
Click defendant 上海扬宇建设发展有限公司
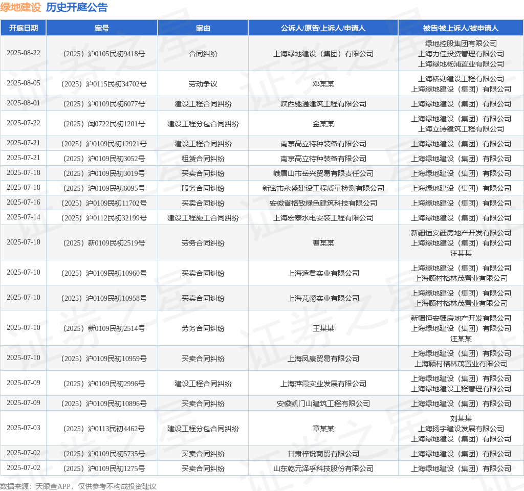point(461,429)
